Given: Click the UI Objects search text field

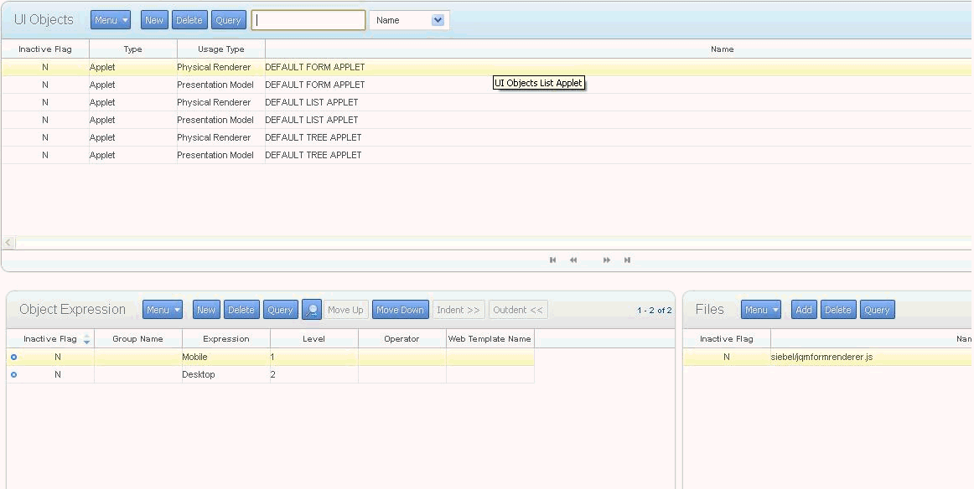Looking at the screenshot, I should pyautogui.click(x=308, y=20).
